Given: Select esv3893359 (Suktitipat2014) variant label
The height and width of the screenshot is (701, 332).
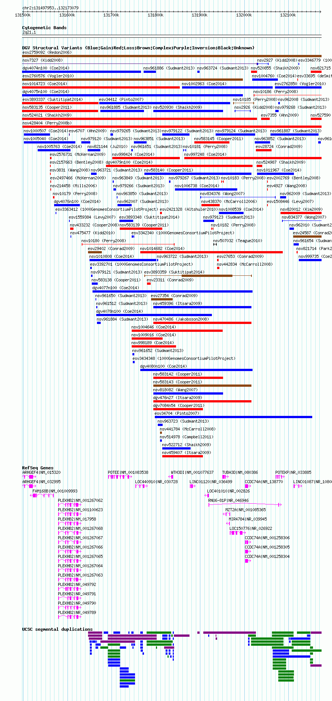Looking at the screenshot, I should tap(174, 272).
